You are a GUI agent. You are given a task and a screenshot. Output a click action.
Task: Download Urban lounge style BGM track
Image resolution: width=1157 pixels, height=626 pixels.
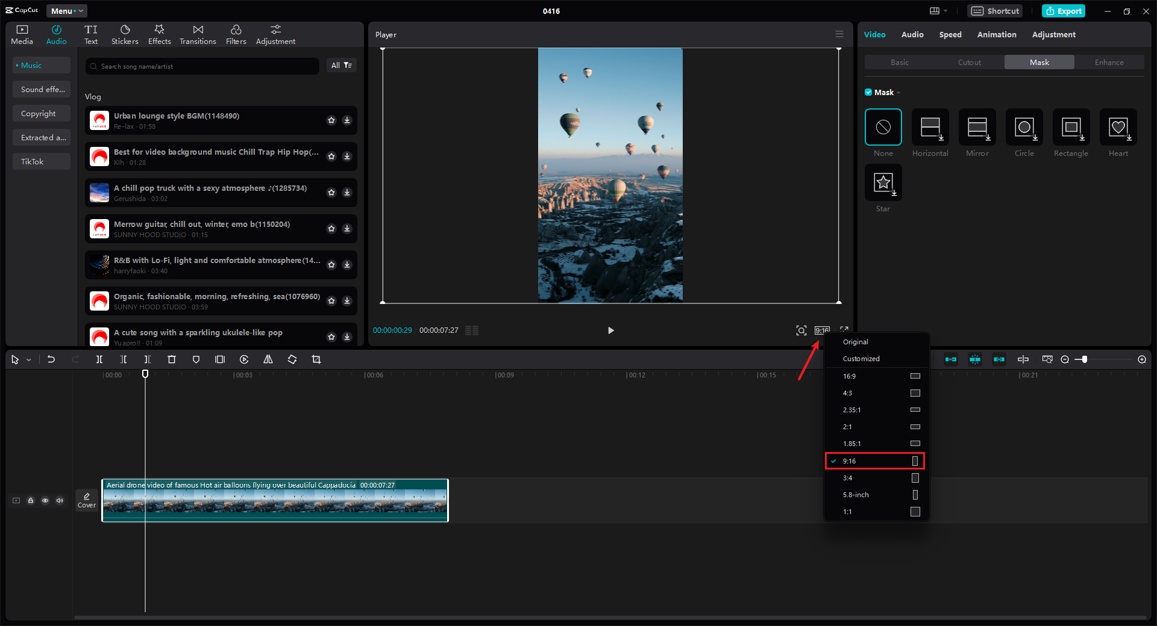coord(347,120)
